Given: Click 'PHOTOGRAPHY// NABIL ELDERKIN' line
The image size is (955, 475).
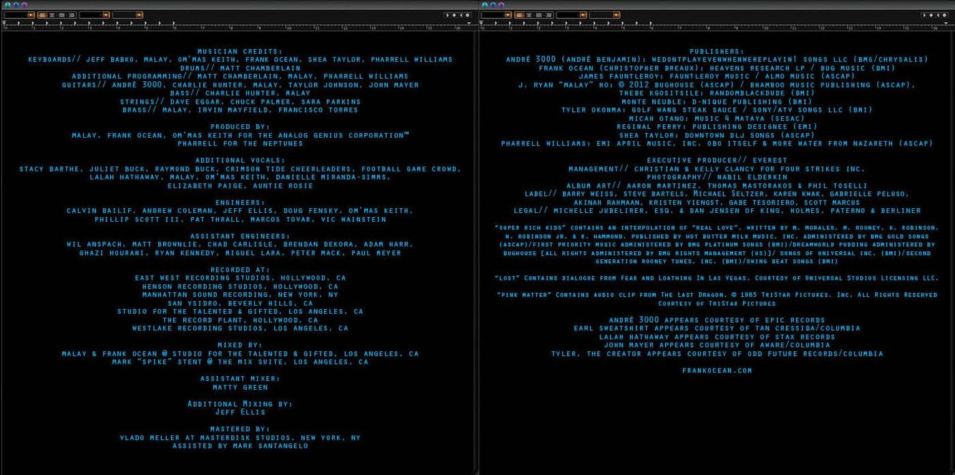Looking at the screenshot, I should (716, 177).
